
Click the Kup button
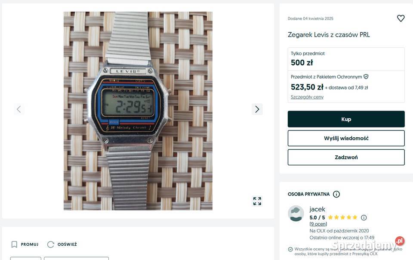pos(346,119)
